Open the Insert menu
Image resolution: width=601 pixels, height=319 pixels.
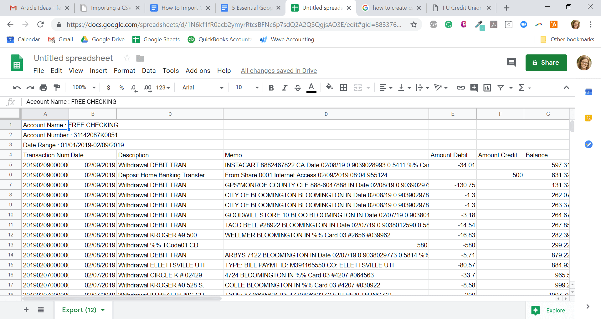(98, 71)
